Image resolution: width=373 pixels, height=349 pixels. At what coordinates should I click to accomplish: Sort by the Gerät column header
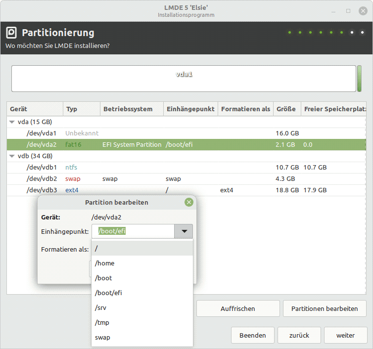pyautogui.click(x=35, y=109)
